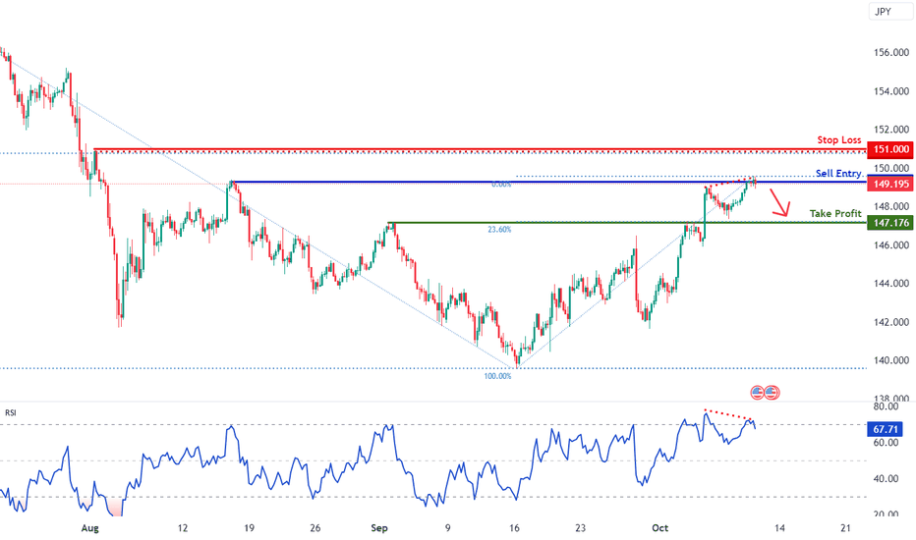This screenshot has width=916, height=540.
Task: Click the 'Sell Entry' text label
Action: pyautogui.click(x=838, y=174)
